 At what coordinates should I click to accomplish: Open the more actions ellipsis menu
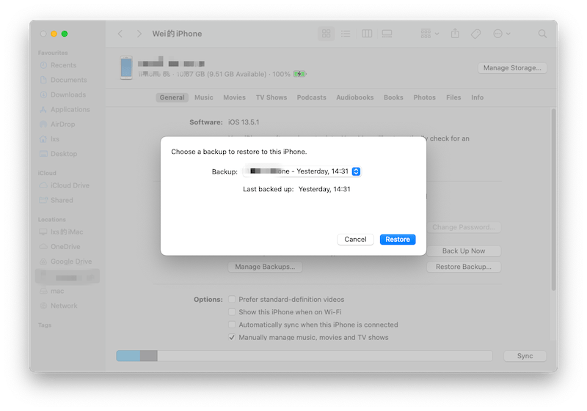tap(502, 34)
